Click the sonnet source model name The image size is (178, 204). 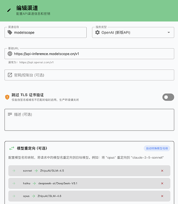point(27,170)
